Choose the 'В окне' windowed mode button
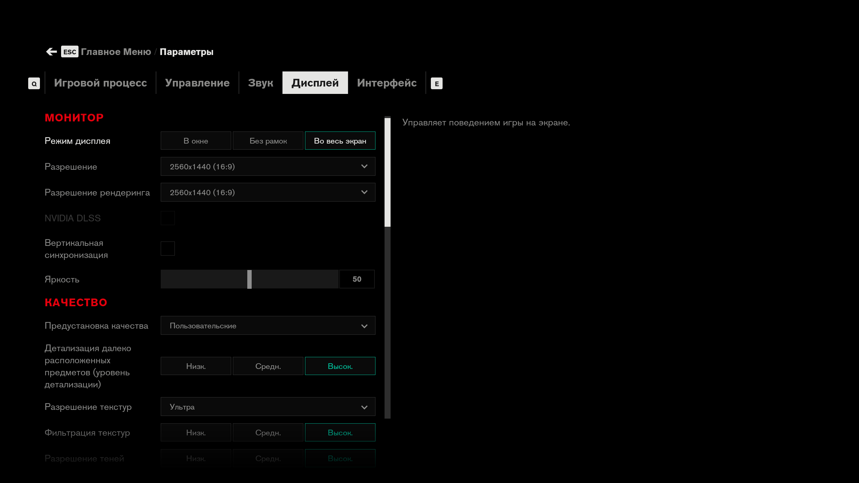 (x=196, y=141)
